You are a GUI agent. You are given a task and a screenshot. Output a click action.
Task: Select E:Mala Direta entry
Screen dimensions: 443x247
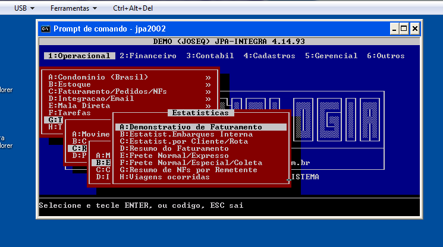coord(79,106)
